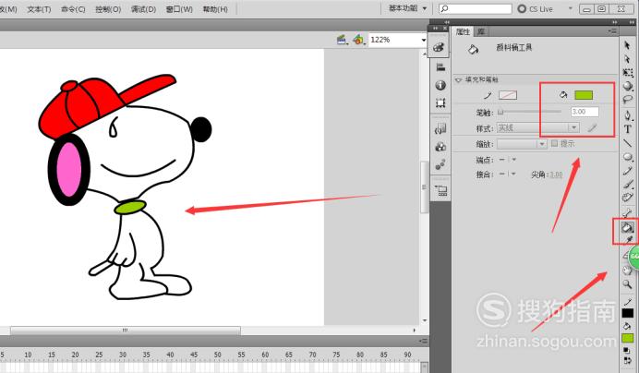This screenshot has height=373, width=639.
Task: Select the Brush tool
Action: (x=628, y=185)
